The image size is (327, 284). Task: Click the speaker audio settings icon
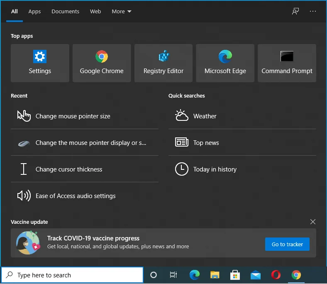tap(24, 196)
